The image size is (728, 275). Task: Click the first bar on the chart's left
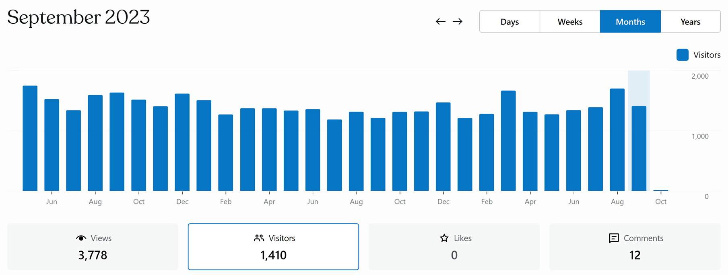(x=30, y=138)
